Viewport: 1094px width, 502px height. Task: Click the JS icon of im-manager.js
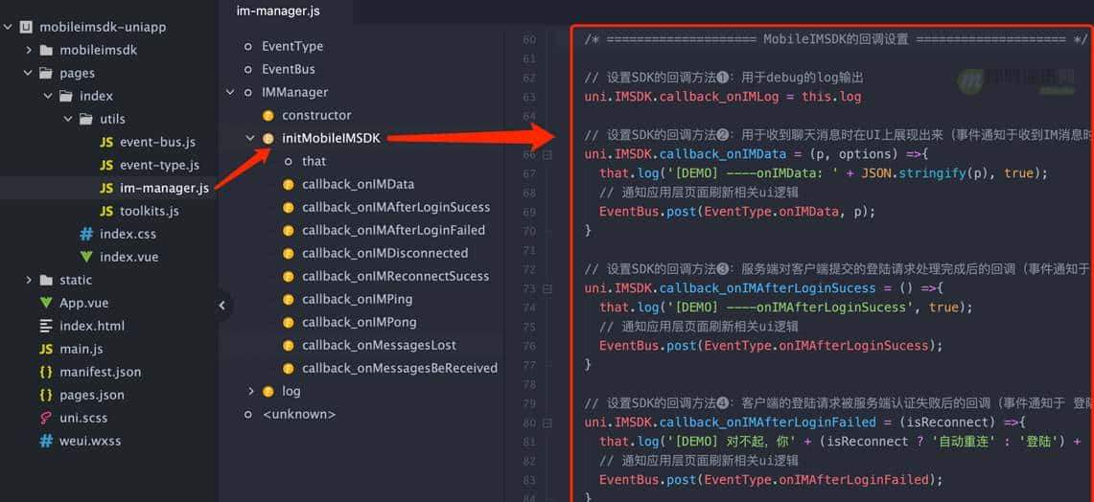pyautogui.click(x=106, y=188)
